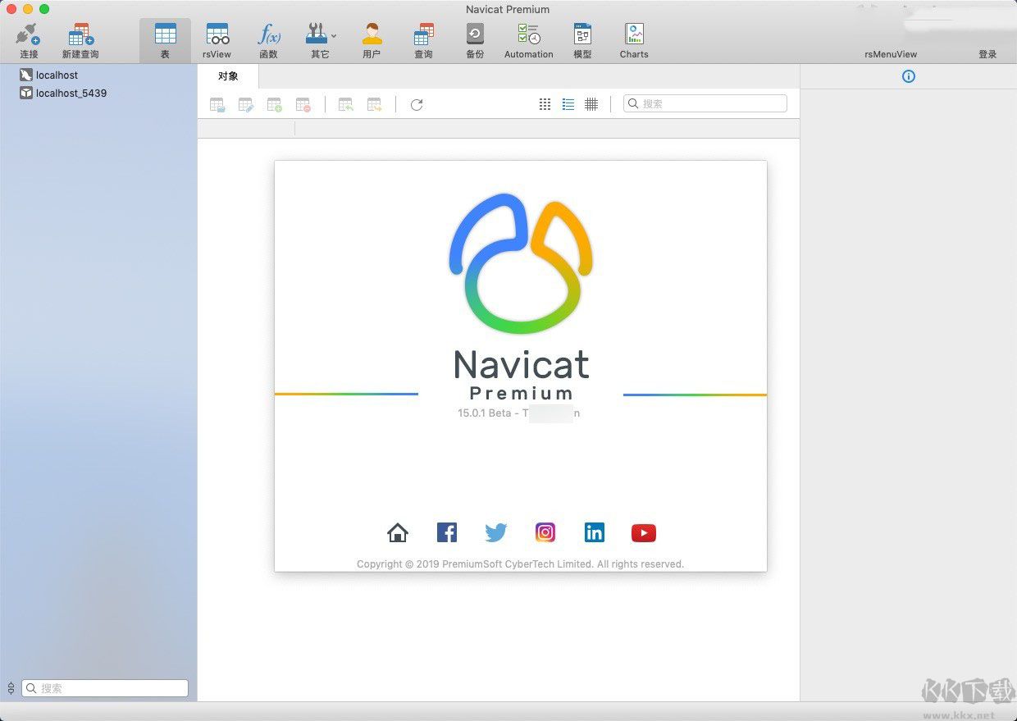Viewport: 1017px width, 721px height.
Task: Refresh the object list
Action: tap(416, 104)
